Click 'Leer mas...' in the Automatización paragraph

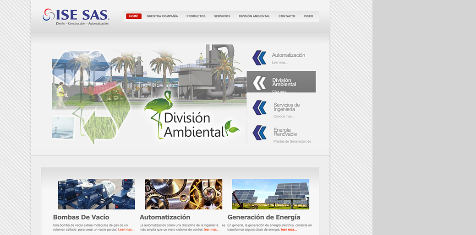click(211, 230)
